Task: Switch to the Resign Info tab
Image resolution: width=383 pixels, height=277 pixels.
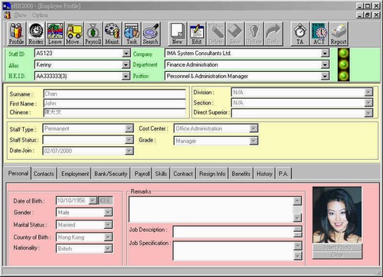Action: click(212, 174)
